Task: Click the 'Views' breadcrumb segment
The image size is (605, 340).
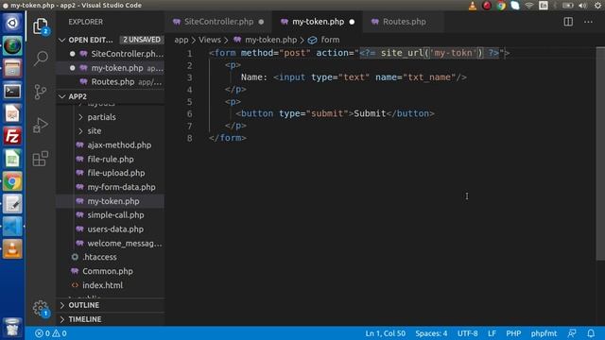Action: click(x=210, y=40)
